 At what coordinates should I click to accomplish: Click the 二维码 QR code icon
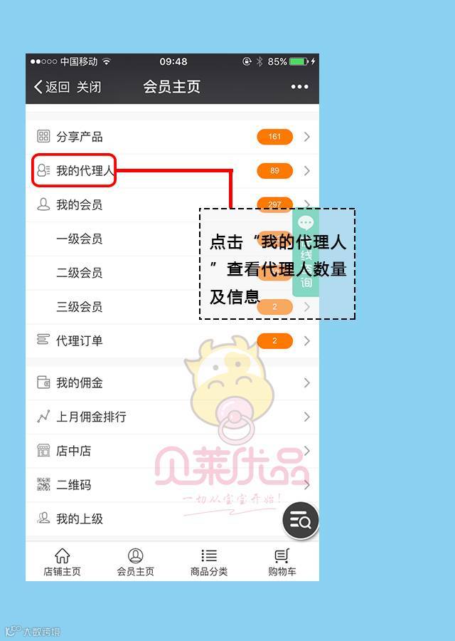click(x=43, y=484)
